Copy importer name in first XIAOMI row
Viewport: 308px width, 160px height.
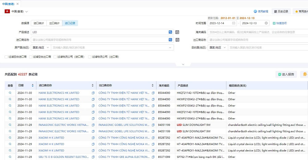pos(93,138)
